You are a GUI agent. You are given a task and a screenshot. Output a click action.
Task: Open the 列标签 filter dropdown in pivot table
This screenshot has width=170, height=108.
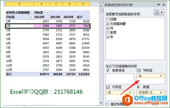[x=47, y=13]
